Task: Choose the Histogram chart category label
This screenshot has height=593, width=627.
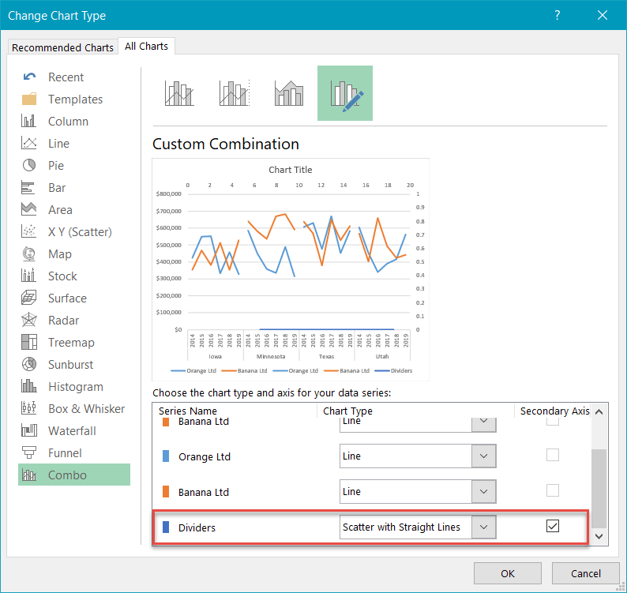Action: click(x=76, y=387)
